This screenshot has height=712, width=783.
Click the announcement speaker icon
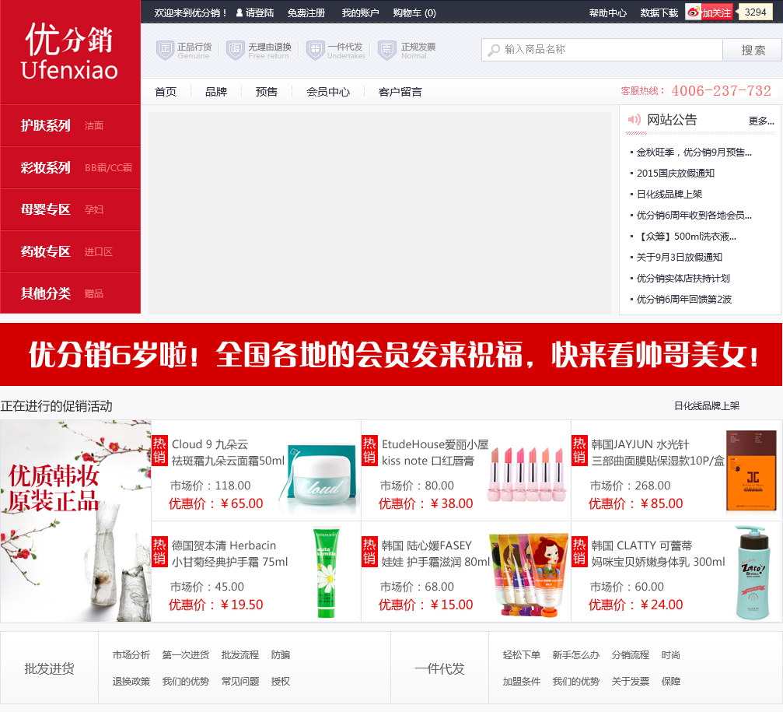[x=634, y=119]
